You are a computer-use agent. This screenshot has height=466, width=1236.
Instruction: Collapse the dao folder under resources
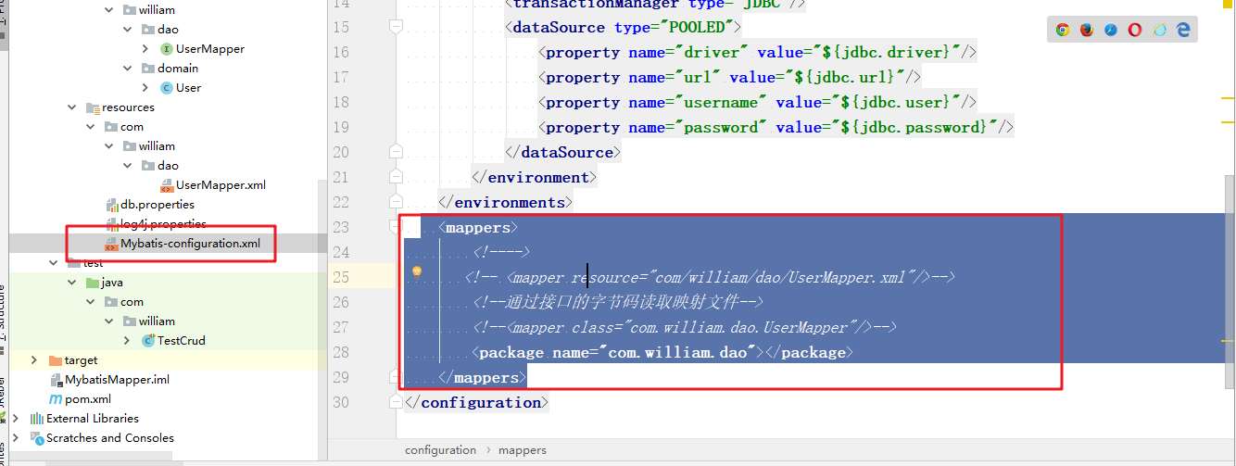(x=127, y=166)
